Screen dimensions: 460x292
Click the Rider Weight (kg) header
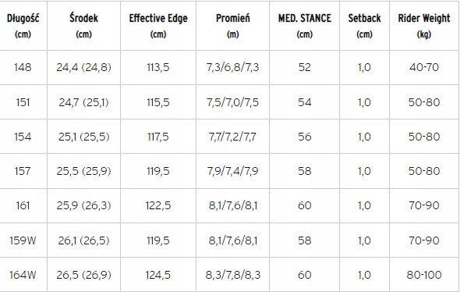coord(424,26)
